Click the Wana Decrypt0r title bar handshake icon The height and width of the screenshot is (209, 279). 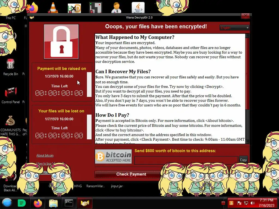32,17
